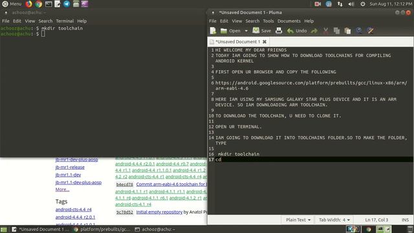
Task: Click the Cut scissors icon
Action: pos(326,31)
